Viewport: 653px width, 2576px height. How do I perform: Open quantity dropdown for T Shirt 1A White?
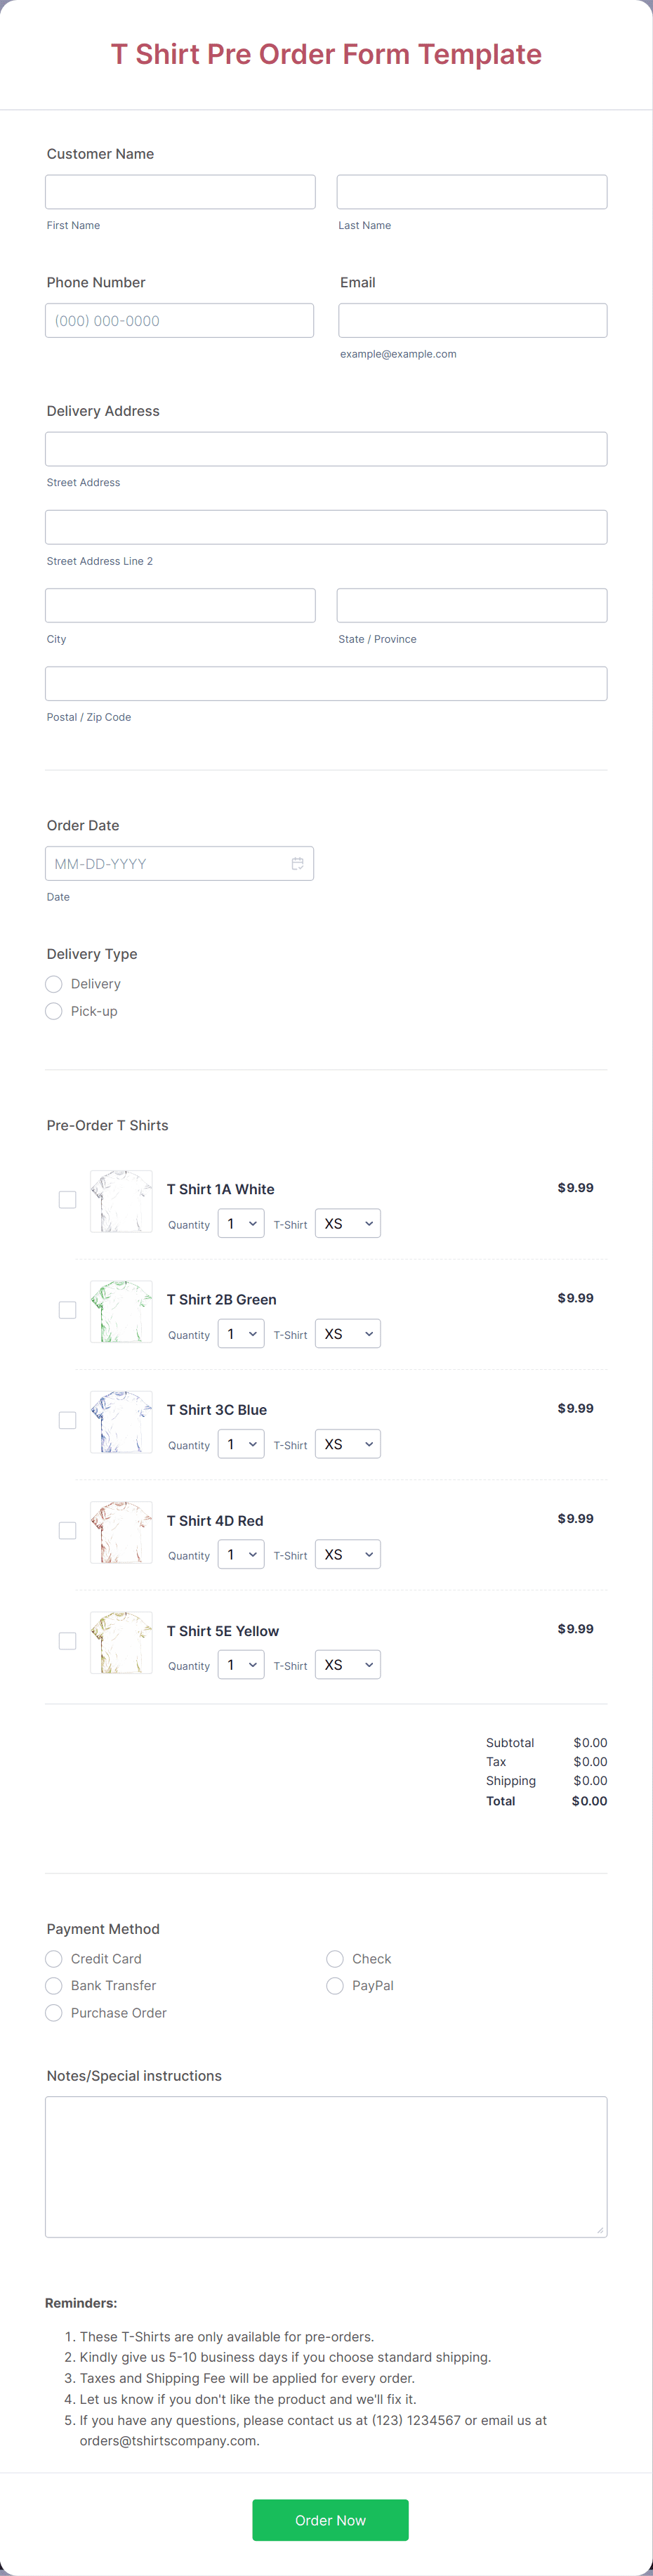(241, 1223)
